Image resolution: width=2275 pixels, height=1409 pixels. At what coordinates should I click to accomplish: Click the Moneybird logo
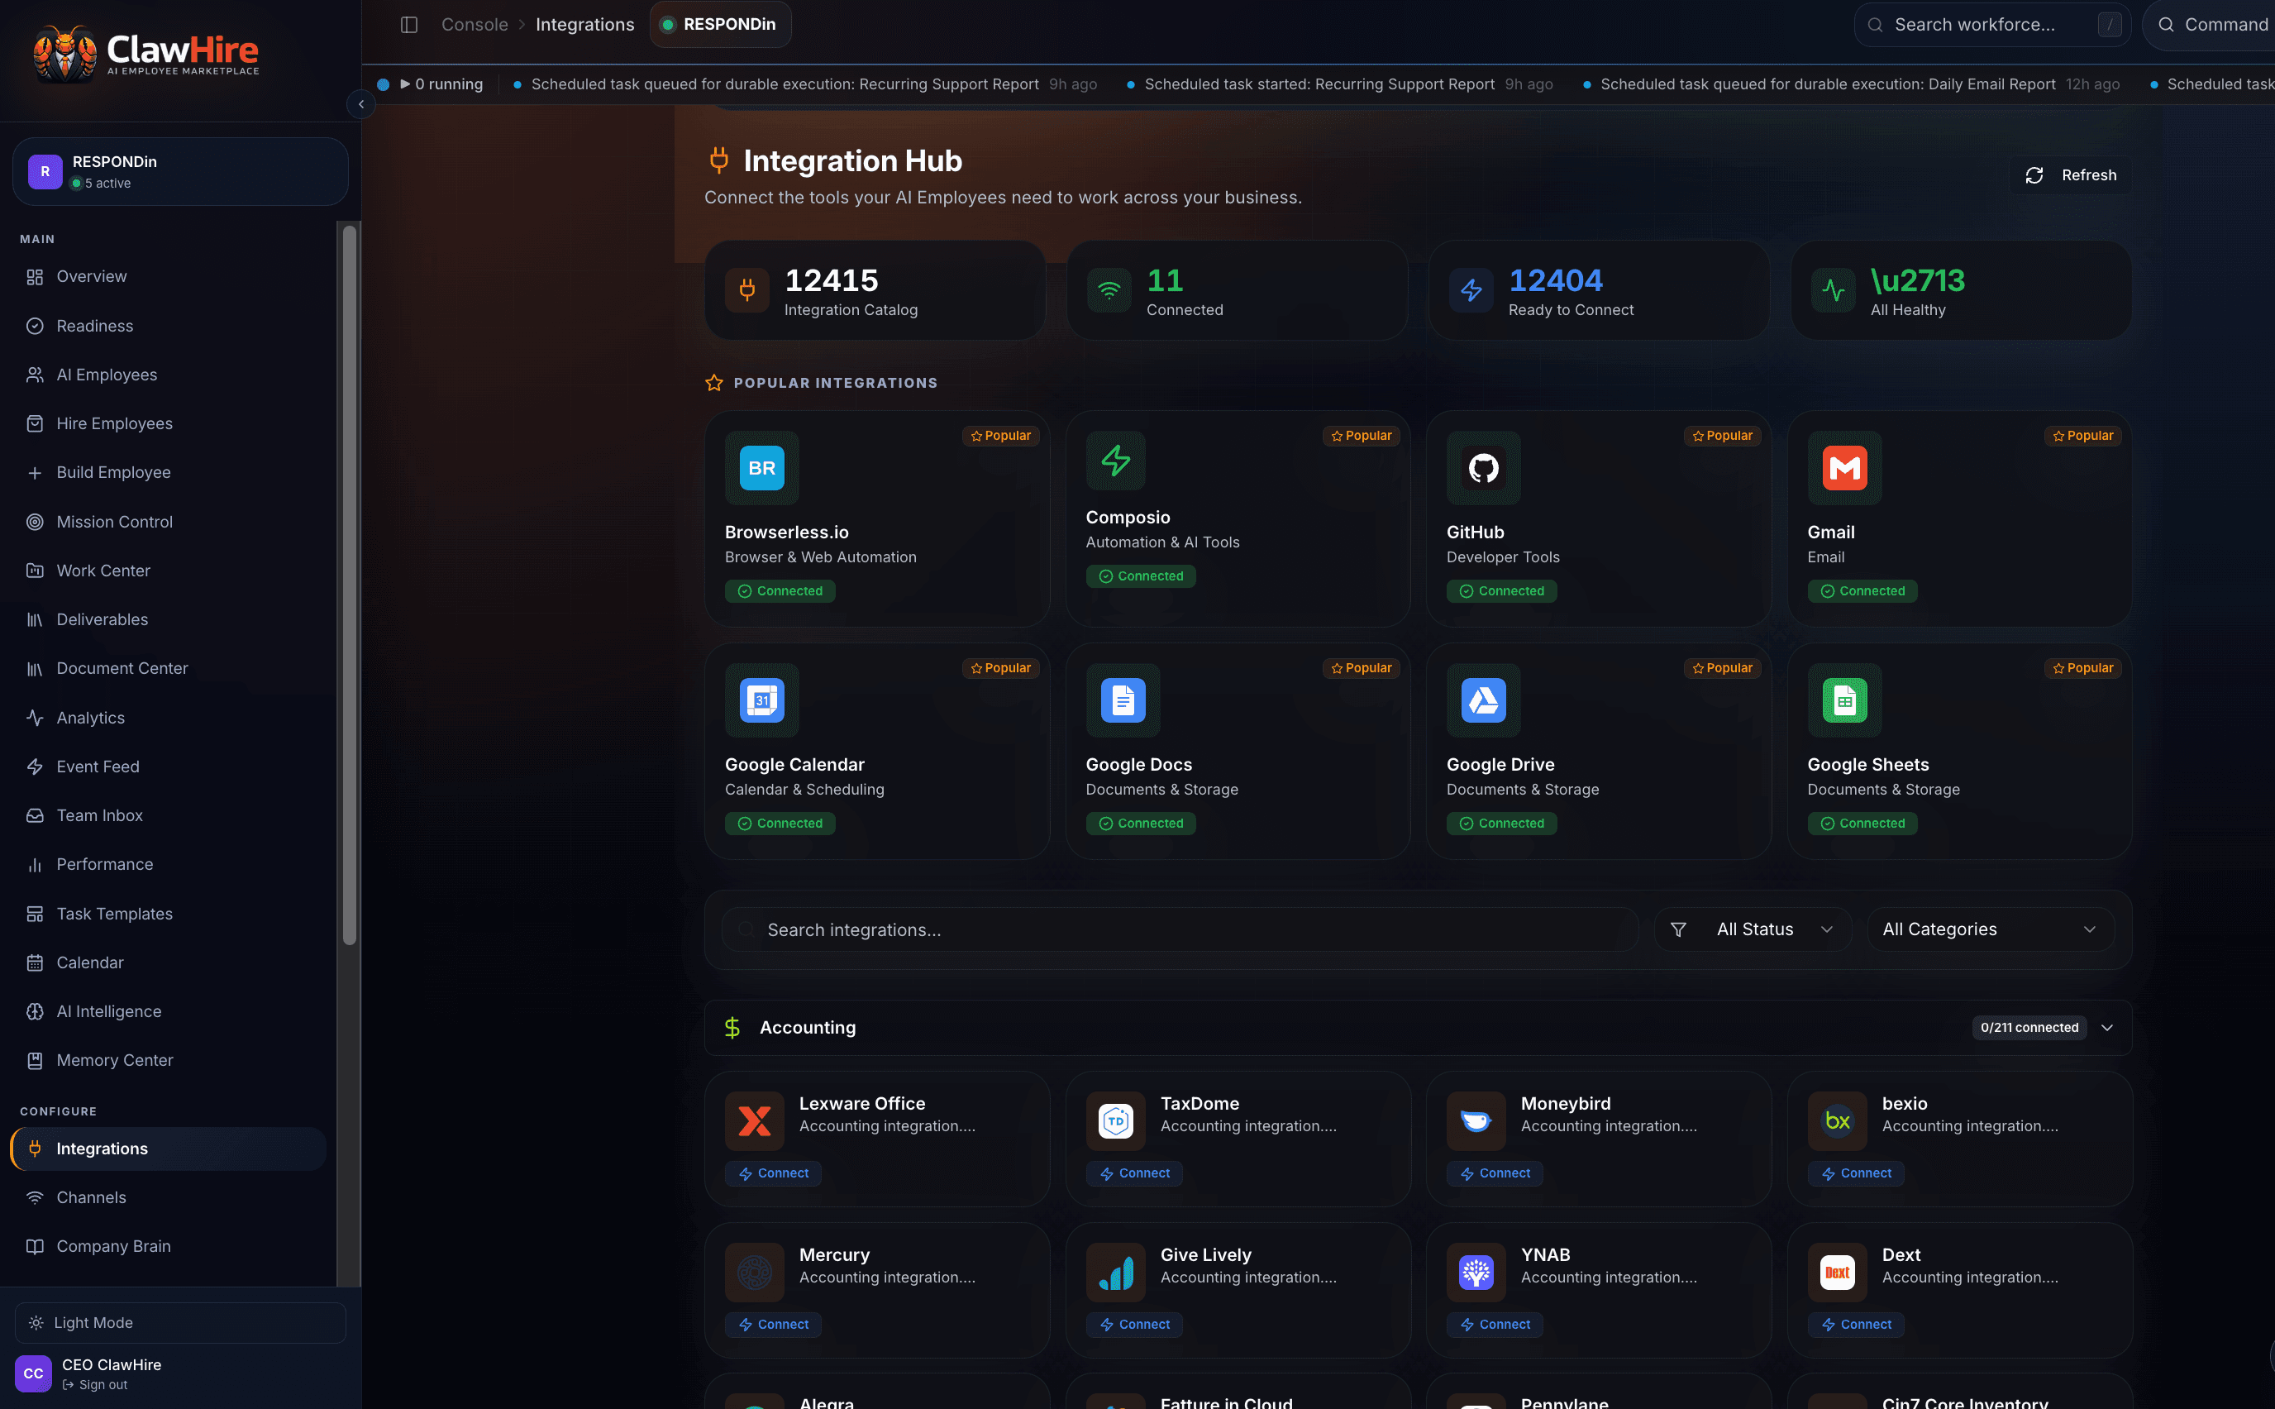click(1476, 1120)
